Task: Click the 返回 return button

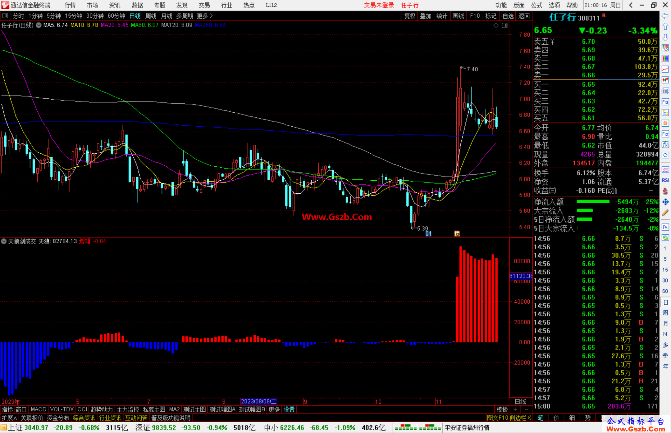Action: 524,16
